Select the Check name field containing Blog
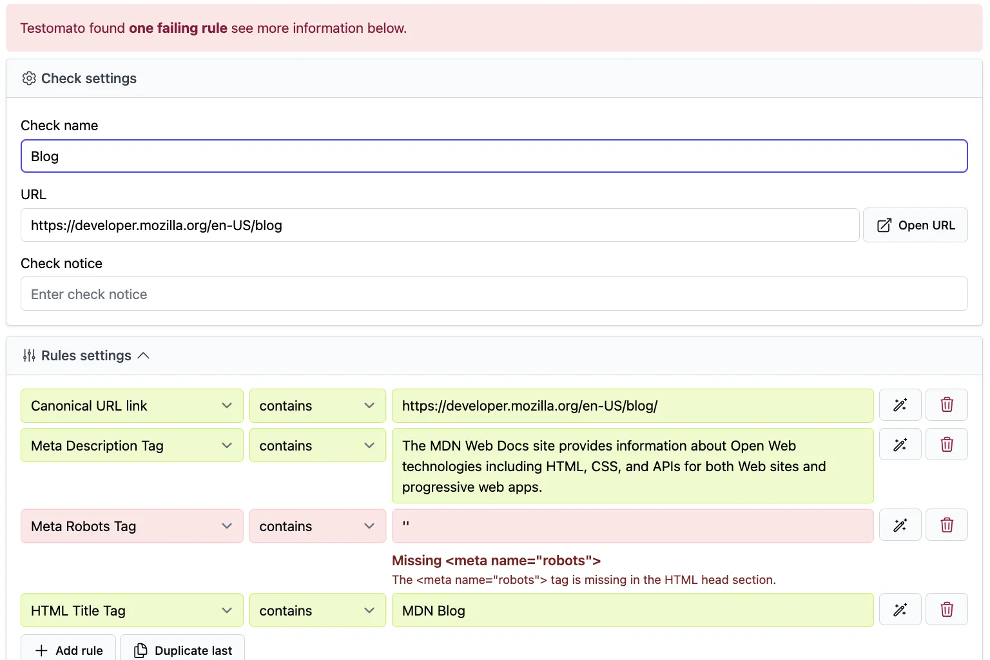The width and height of the screenshot is (990, 660). pos(494,156)
